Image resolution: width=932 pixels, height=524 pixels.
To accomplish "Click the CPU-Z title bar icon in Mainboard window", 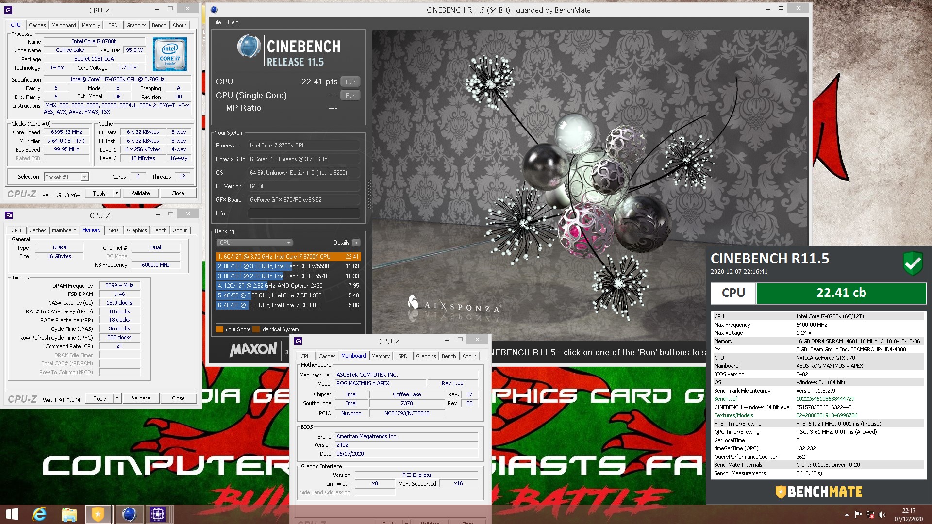I will click(x=298, y=341).
